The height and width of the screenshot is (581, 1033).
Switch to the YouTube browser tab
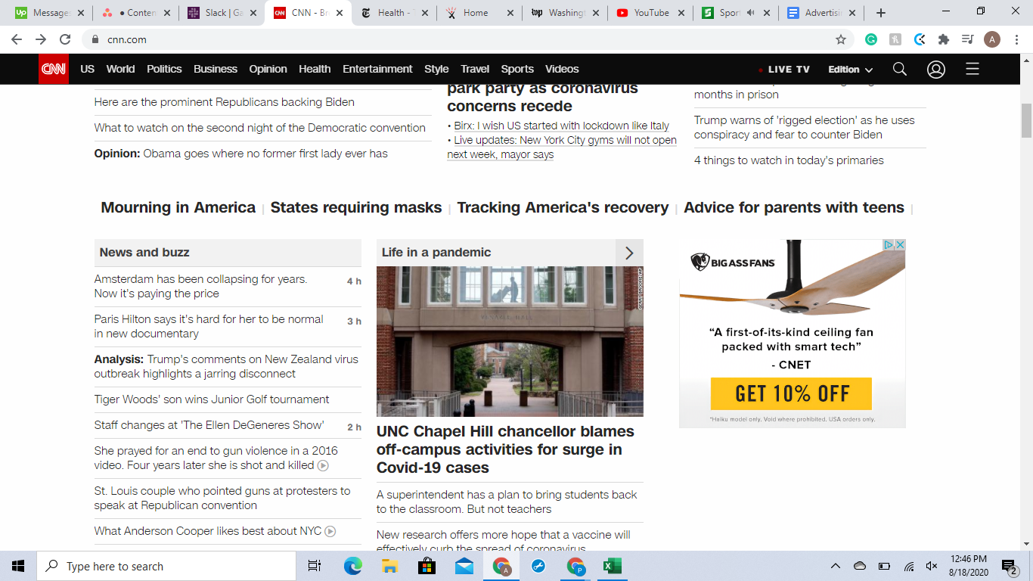pyautogui.click(x=650, y=13)
